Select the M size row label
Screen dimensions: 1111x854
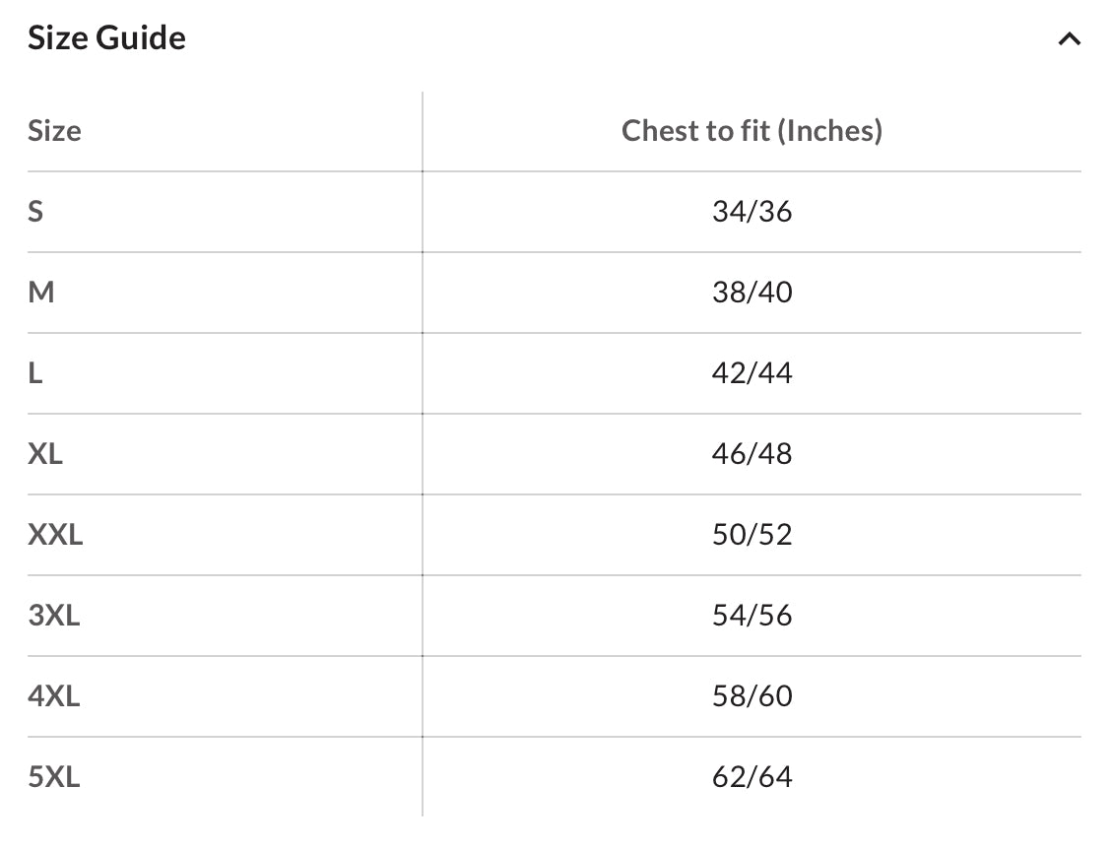click(x=41, y=293)
